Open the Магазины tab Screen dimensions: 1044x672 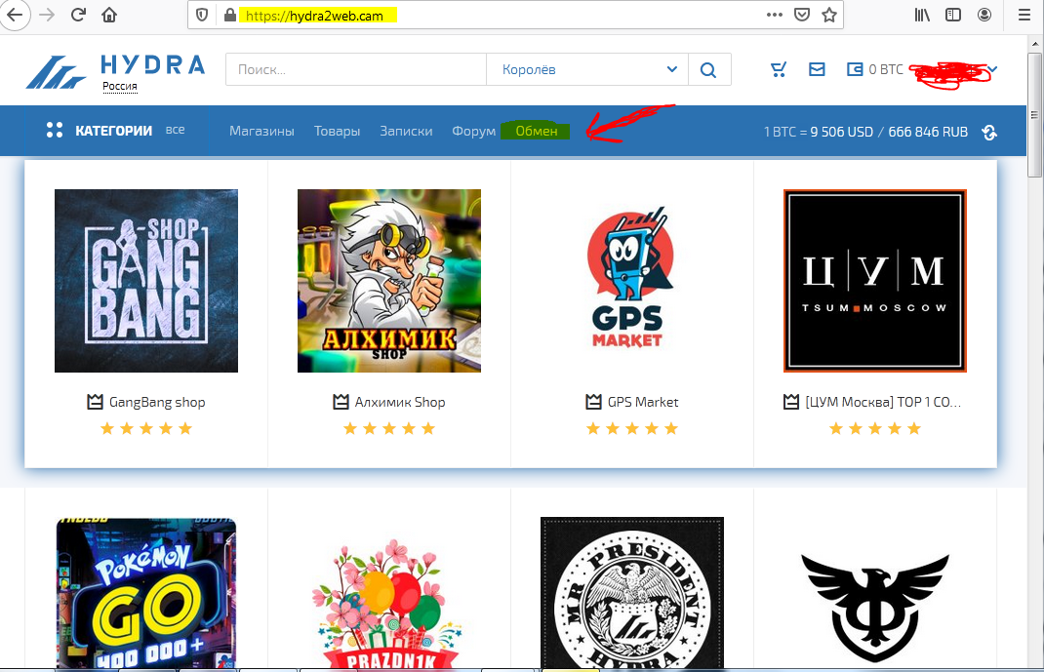261,131
